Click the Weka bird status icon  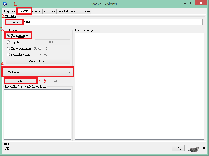point(194,149)
